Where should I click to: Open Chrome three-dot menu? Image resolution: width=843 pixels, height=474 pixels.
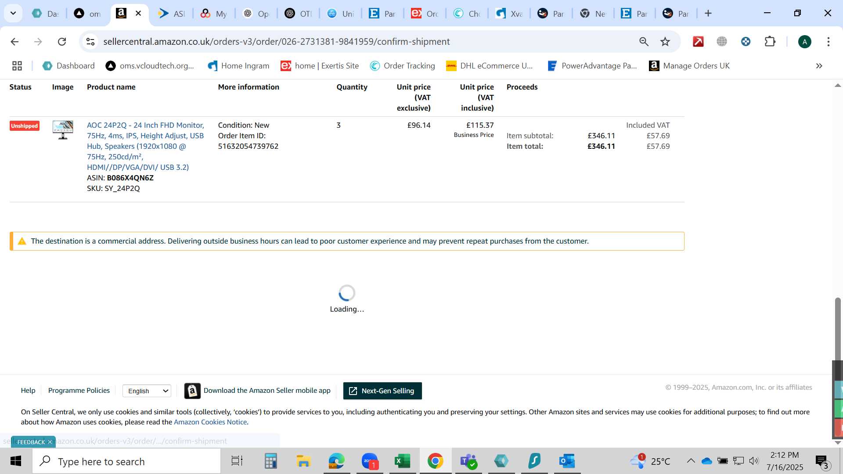point(828,42)
